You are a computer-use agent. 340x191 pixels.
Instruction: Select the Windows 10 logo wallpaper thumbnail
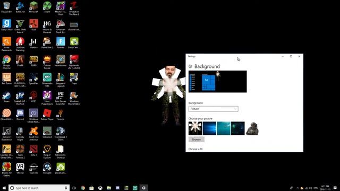click(209, 128)
